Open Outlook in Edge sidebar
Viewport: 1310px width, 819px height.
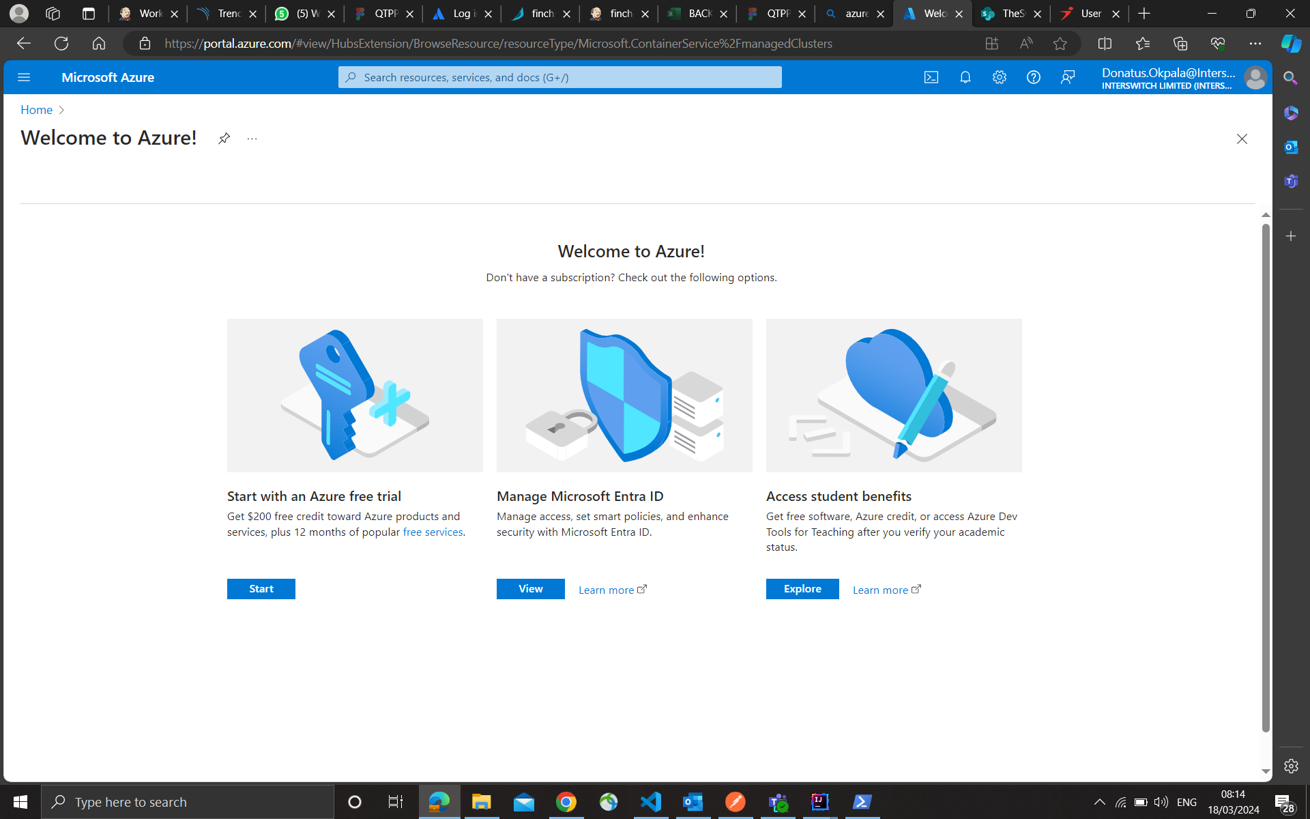(1291, 147)
